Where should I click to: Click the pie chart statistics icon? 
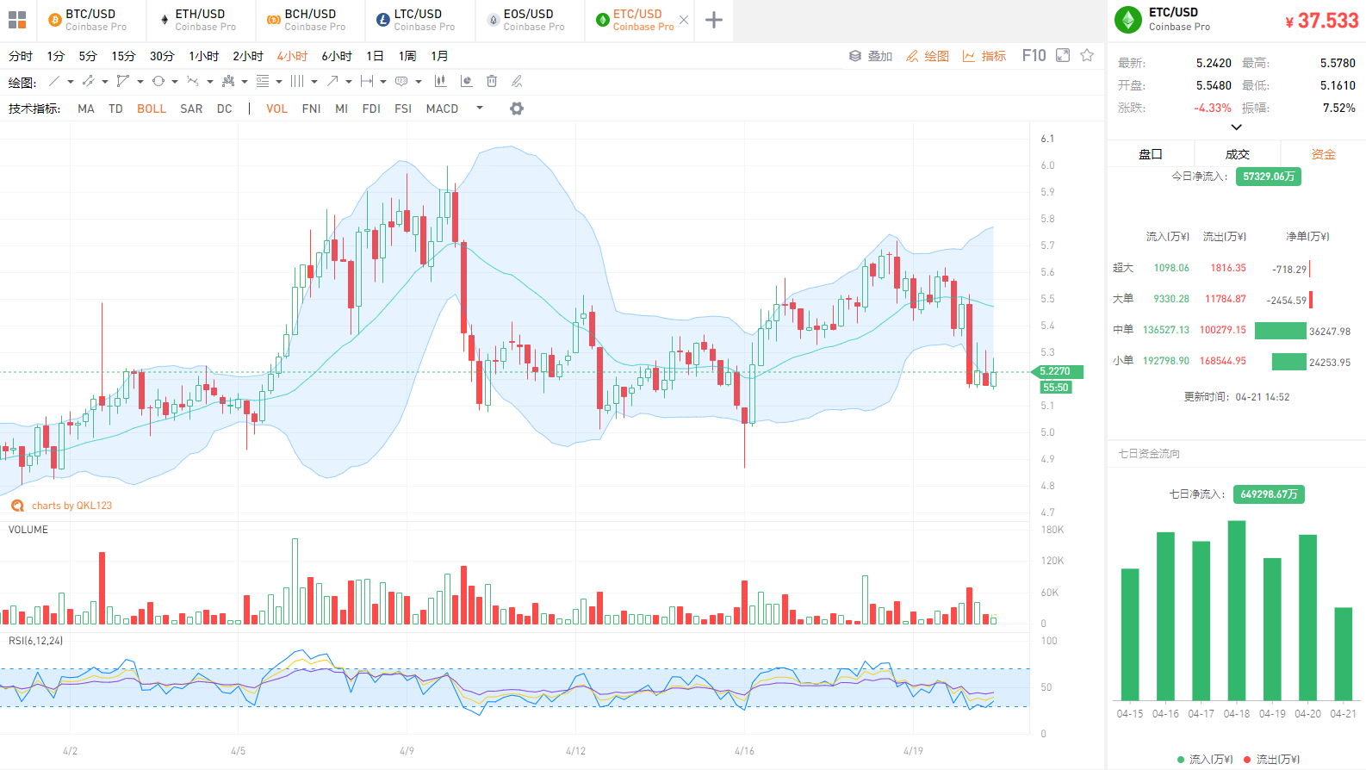click(x=467, y=81)
